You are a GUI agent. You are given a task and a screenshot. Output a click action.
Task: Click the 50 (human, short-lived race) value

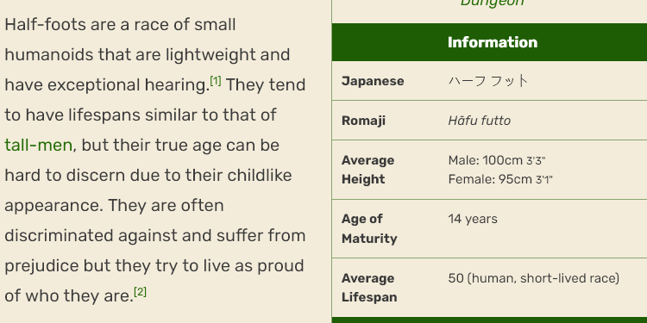click(x=533, y=278)
